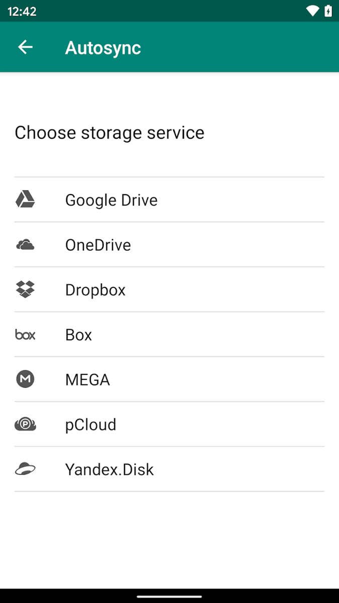
Task: Tap the battery icon in status bar
Action: (x=328, y=11)
